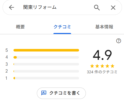The width and height of the screenshot is (124, 104).
Task: Click the pencil icon in クチコミを書く button
Action: 44,93
